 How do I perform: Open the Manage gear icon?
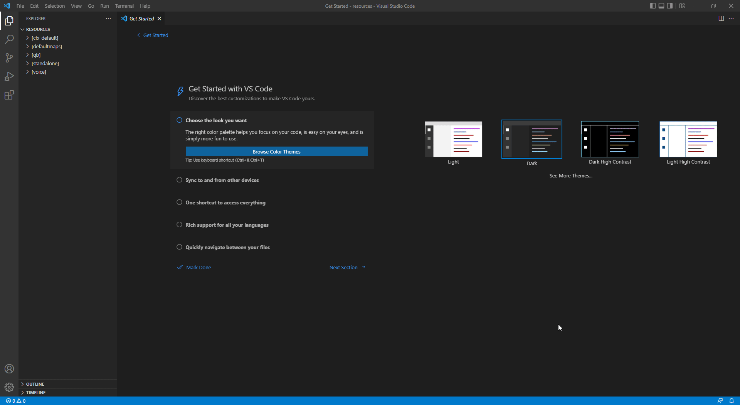(x=9, y=387)
